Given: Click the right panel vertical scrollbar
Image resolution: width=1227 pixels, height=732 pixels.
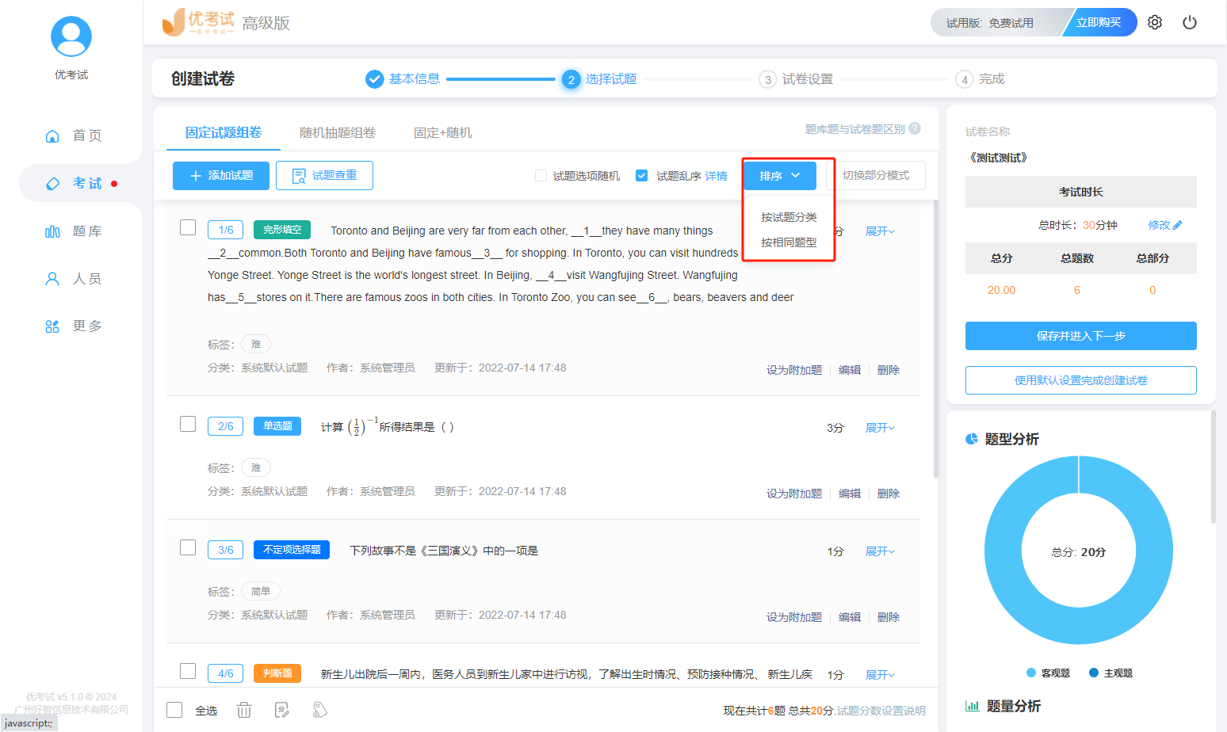Looking at the screenshot, I should 1214,467.
